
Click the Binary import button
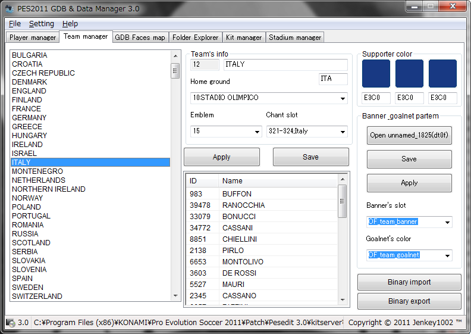click(x=409, y=282)
